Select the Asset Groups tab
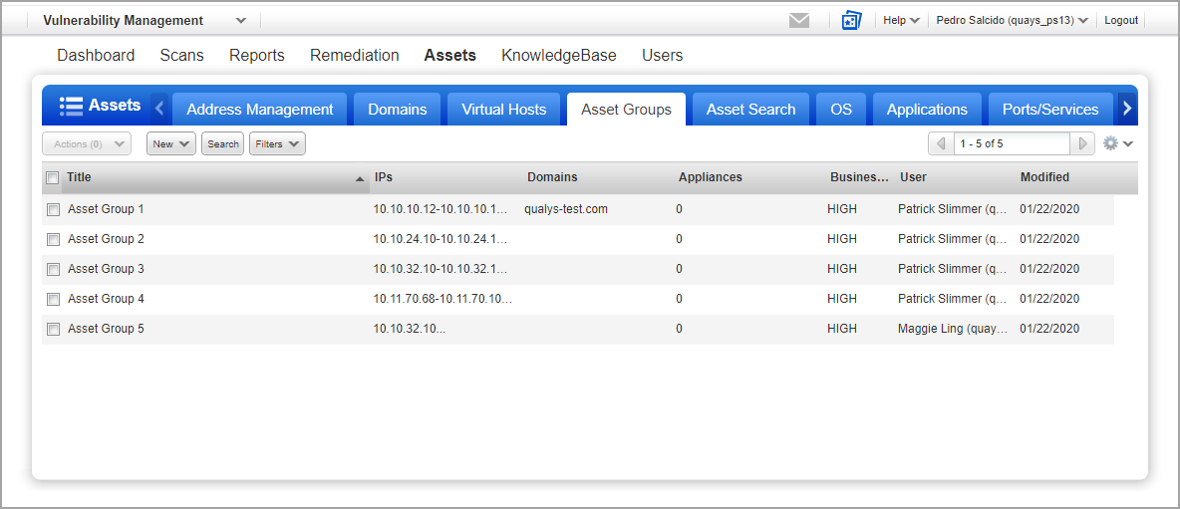Screen dimensions: 1180x509 pyautogui.click(x=626, y=109)
